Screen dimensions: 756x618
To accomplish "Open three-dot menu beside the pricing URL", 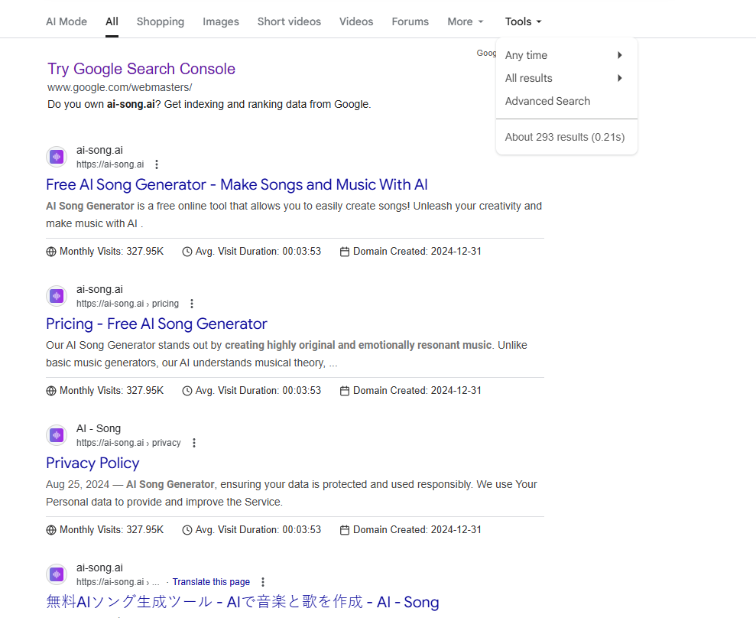I will 191,304.
